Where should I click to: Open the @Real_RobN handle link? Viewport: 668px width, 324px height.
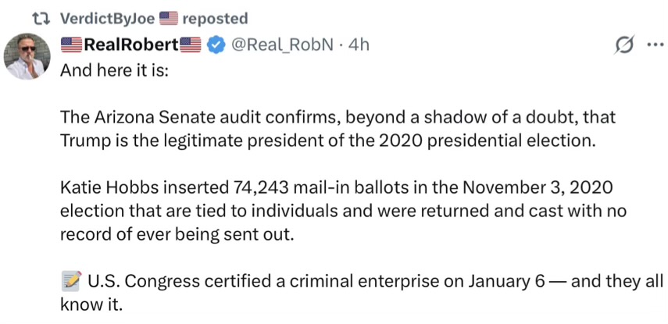[281, 45]
